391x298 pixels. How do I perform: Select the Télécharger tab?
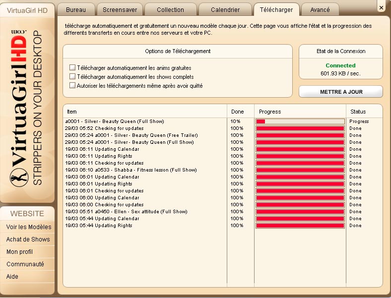276,10
